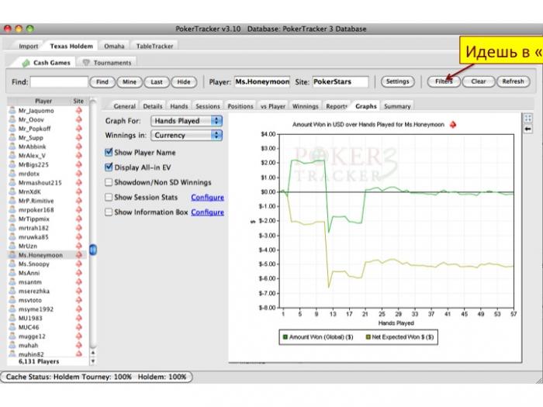Click the player avatar icon for Mr_Supp

click(x=12, y=137)
